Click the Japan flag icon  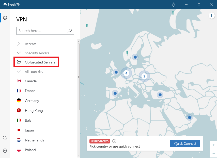click(19, 130)
